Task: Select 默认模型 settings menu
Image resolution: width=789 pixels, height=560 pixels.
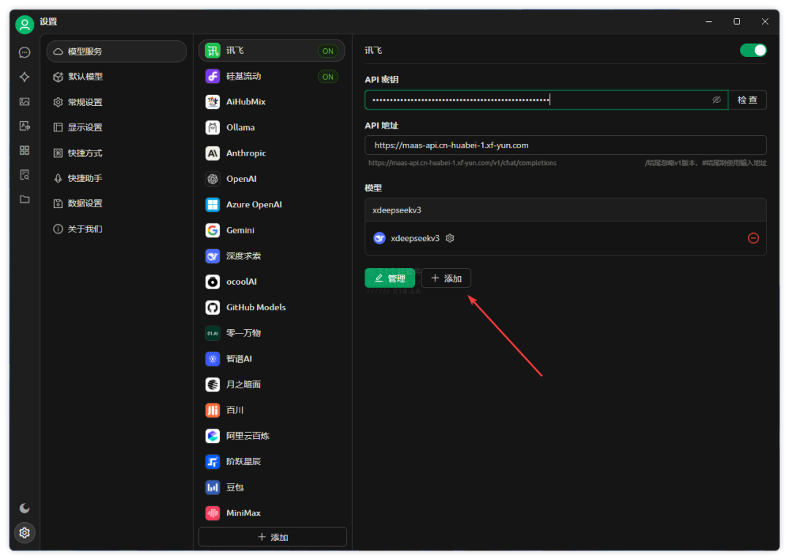Action: (x=117, y=77)
